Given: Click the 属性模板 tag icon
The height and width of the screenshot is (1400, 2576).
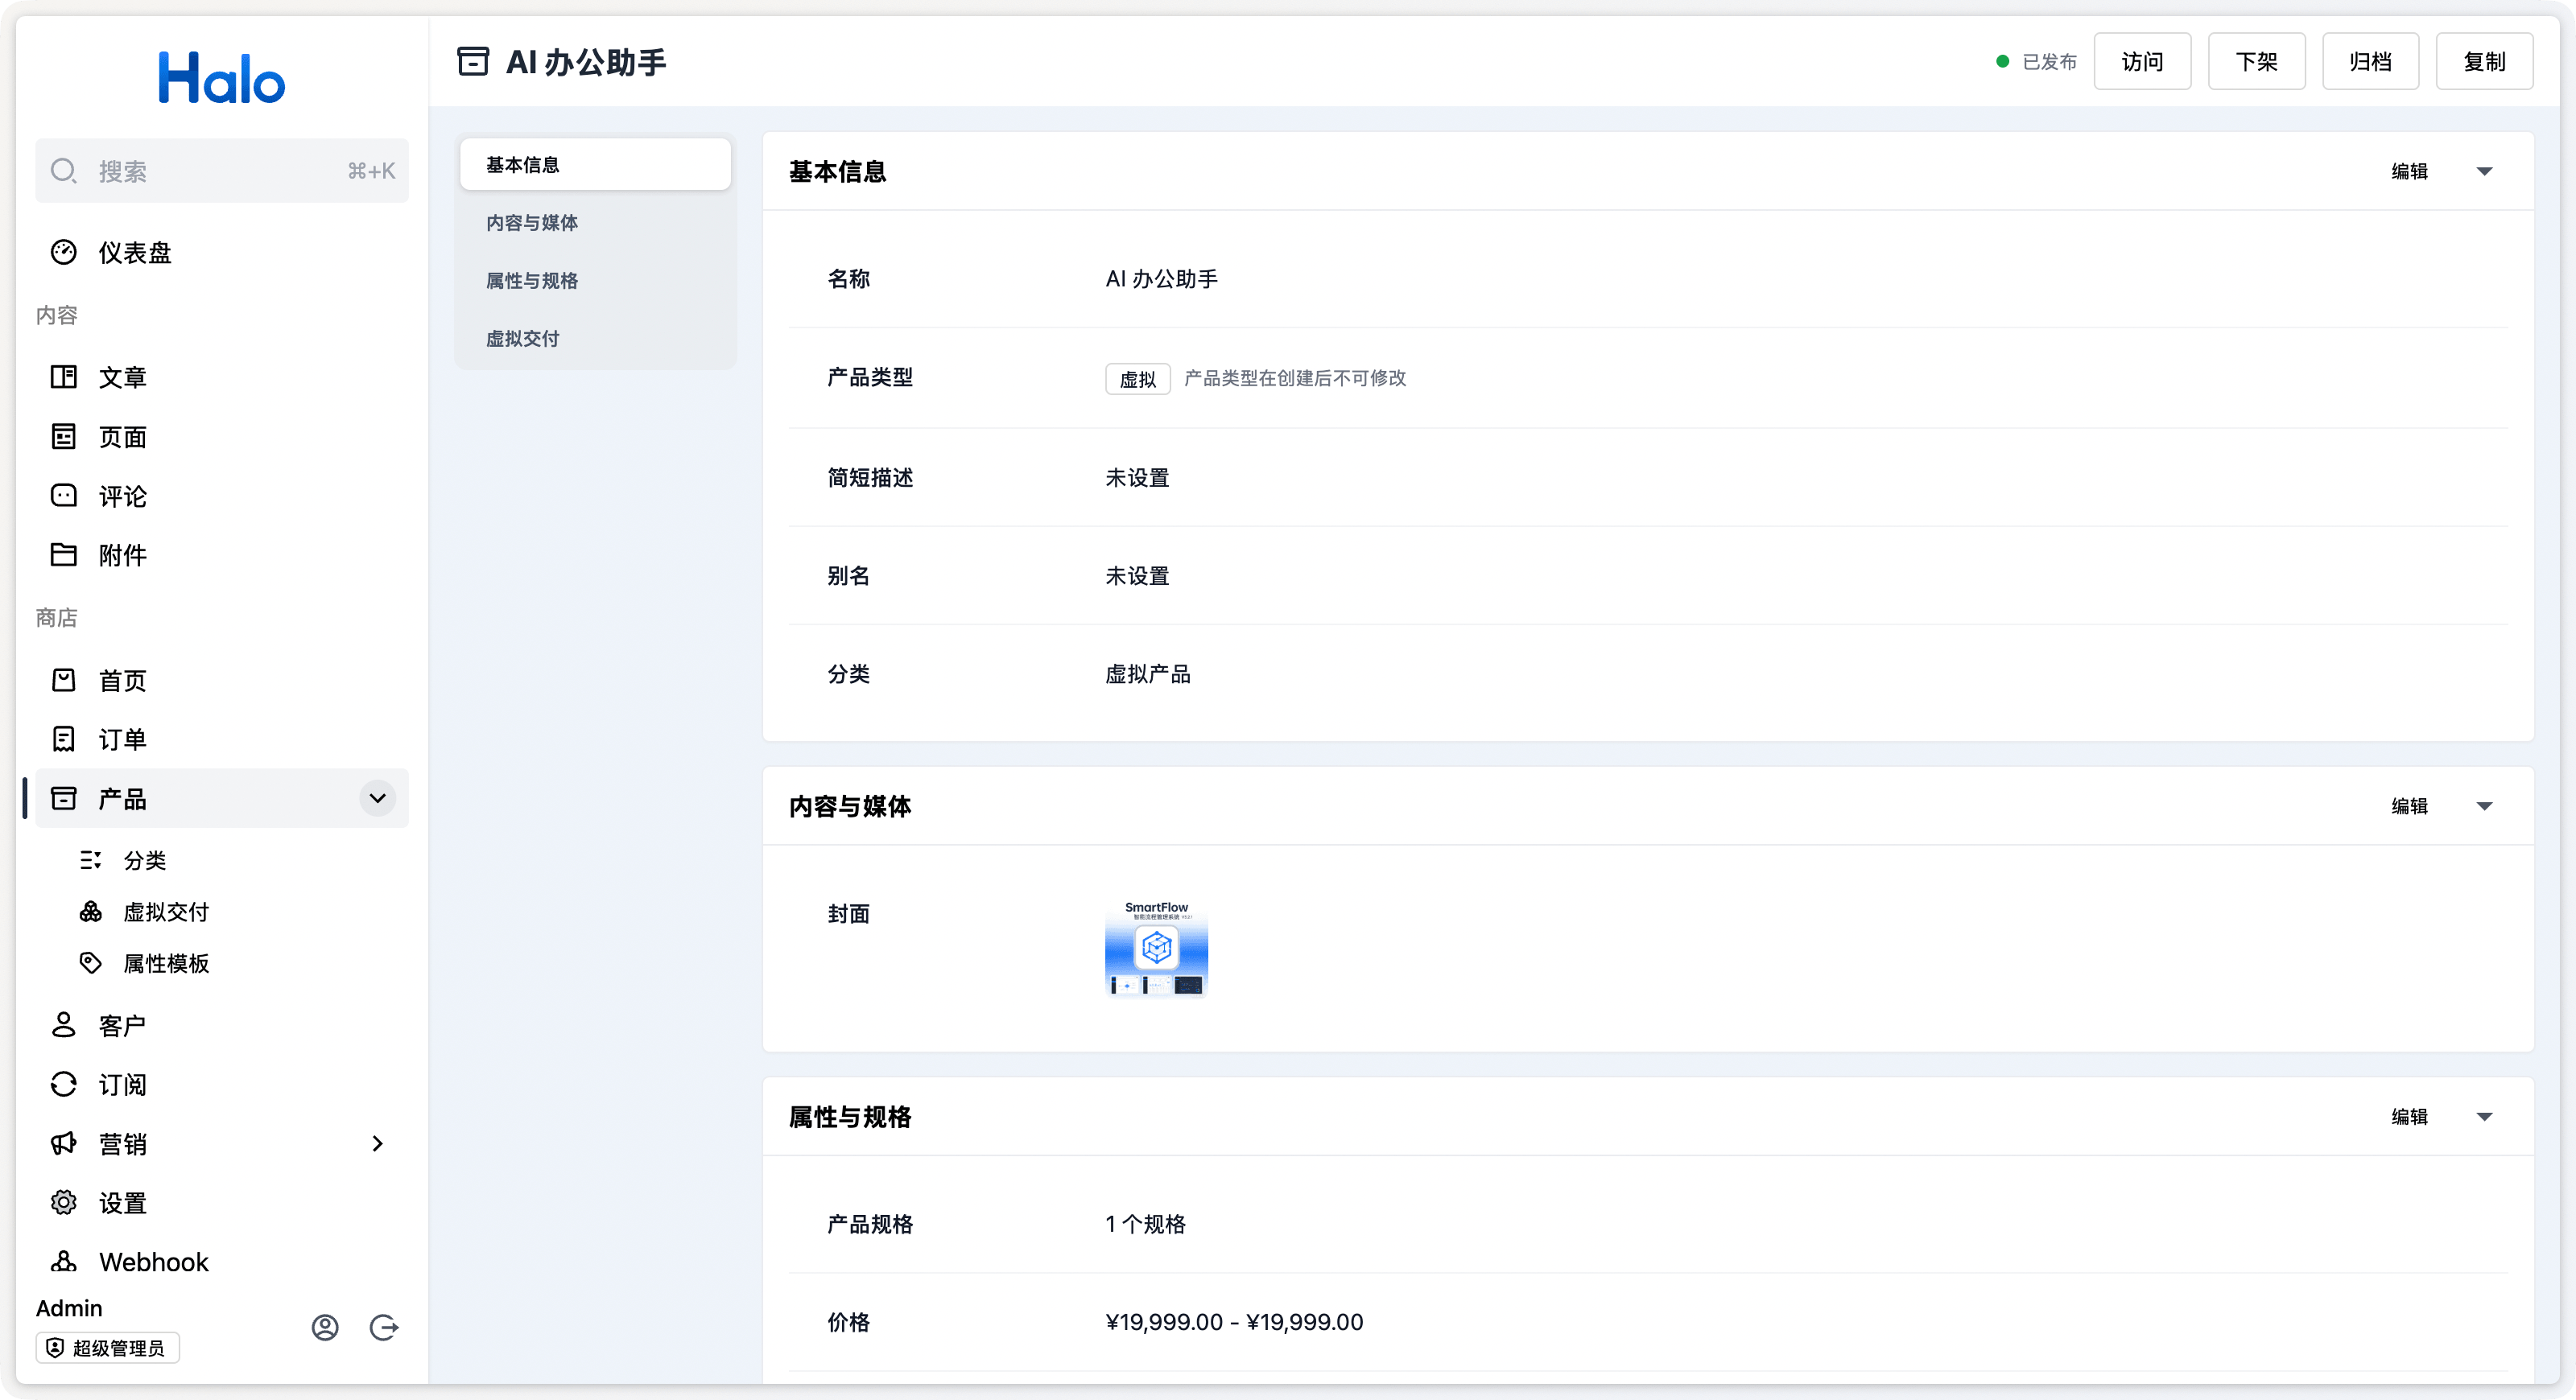Looking at the screenshot, I should (91, 963).
